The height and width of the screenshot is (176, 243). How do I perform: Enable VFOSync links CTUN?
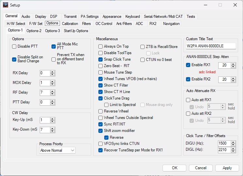coord(100,144)
